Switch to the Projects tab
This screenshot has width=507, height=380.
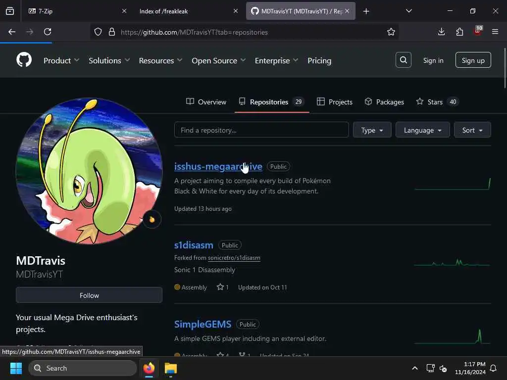click(335, 102)
